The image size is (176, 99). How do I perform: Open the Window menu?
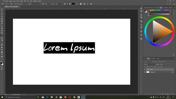click(x=35, y=1)
